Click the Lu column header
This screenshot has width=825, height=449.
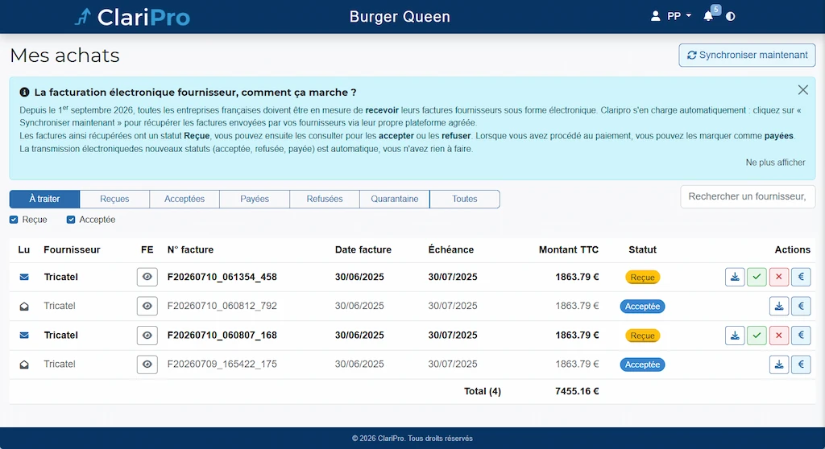pos(23,249)
